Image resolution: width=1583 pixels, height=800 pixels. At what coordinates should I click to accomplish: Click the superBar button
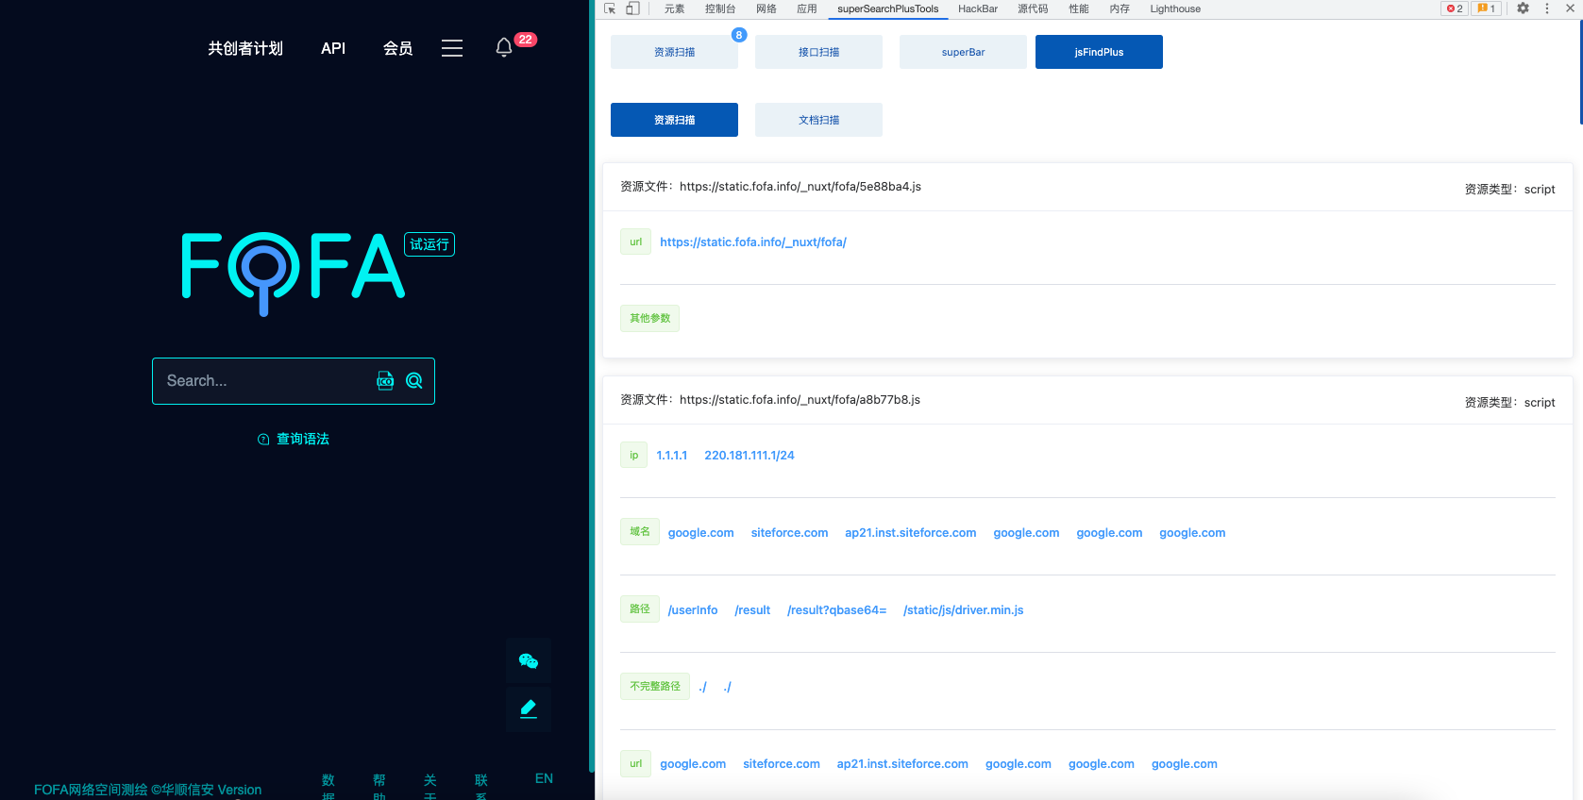pos(963,52)
